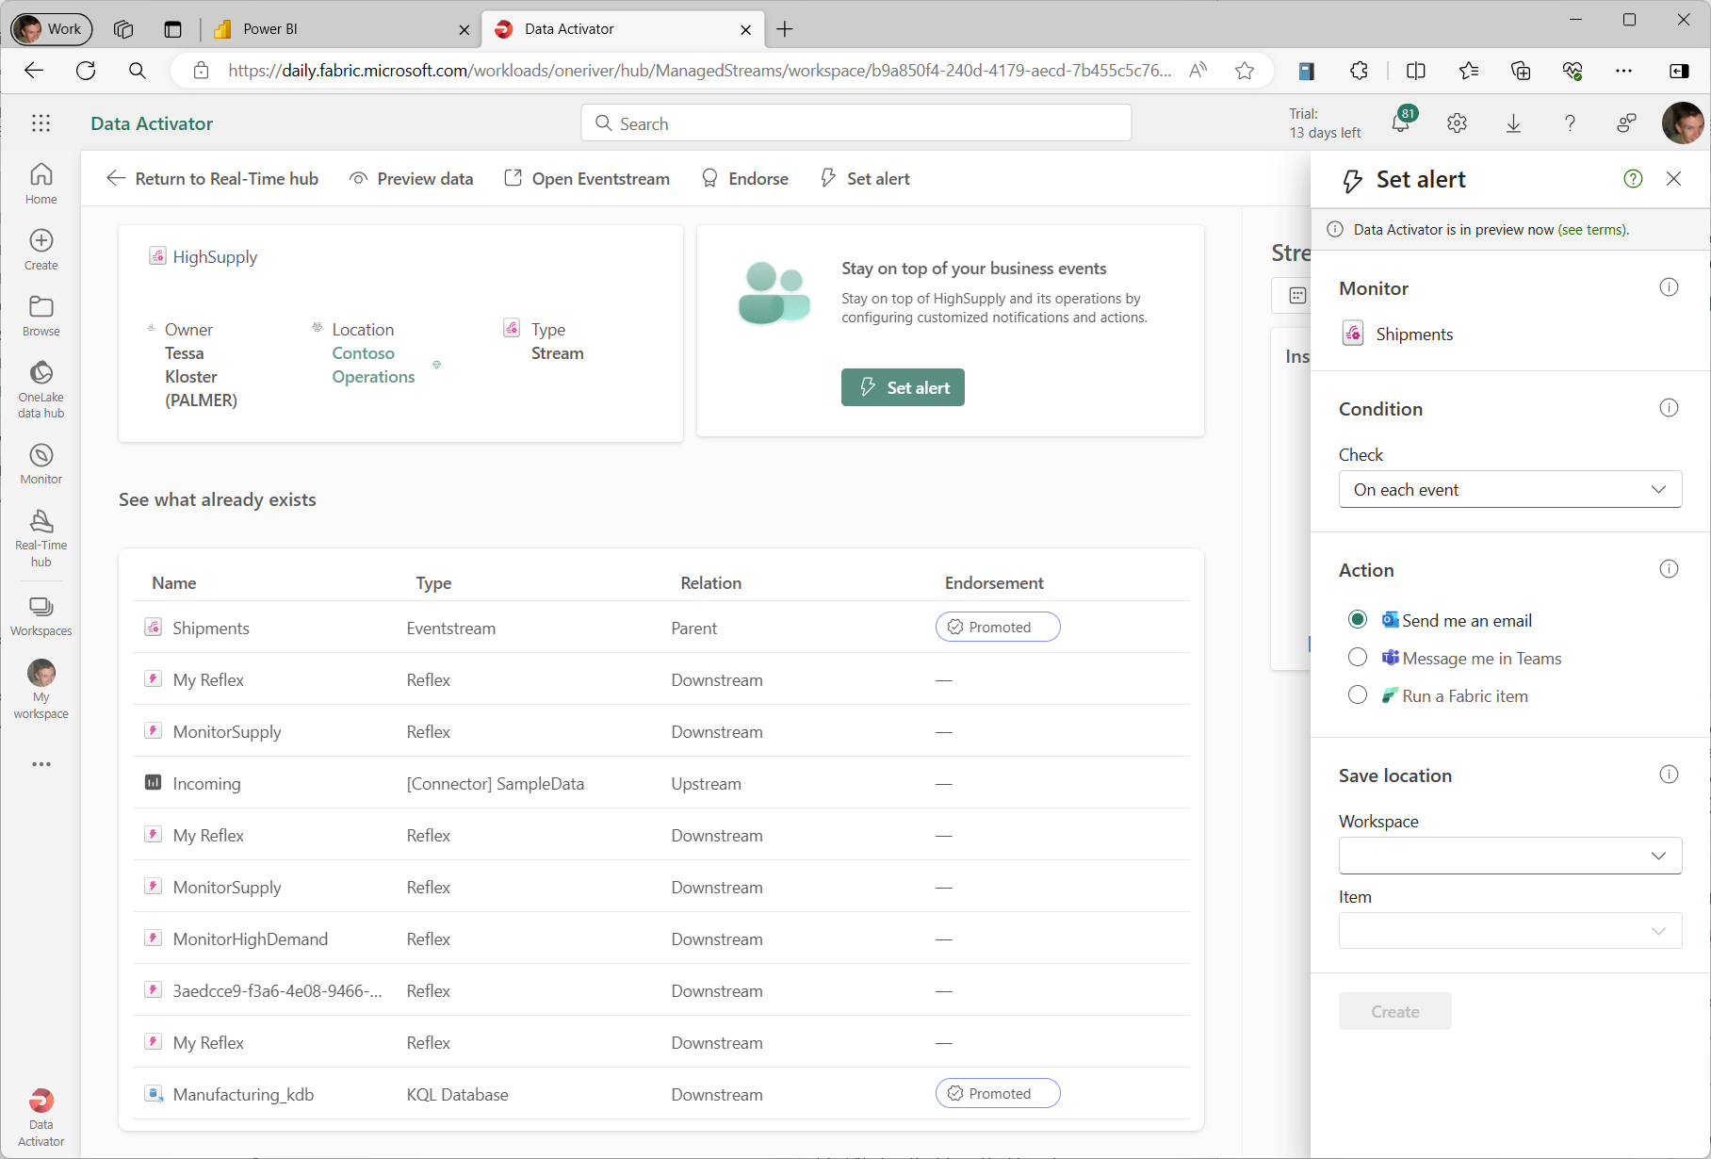Open browser split screen icon
Image resolution: width=1711 pixels, height=1159 pixels.
pyautogui.click(x=1415, y=71)
